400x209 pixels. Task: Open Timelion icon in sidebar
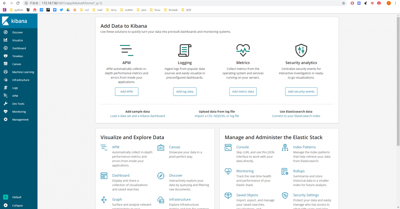coord(5,56)
